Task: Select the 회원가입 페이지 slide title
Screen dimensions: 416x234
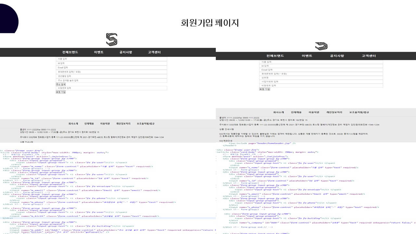Action: 210,23
